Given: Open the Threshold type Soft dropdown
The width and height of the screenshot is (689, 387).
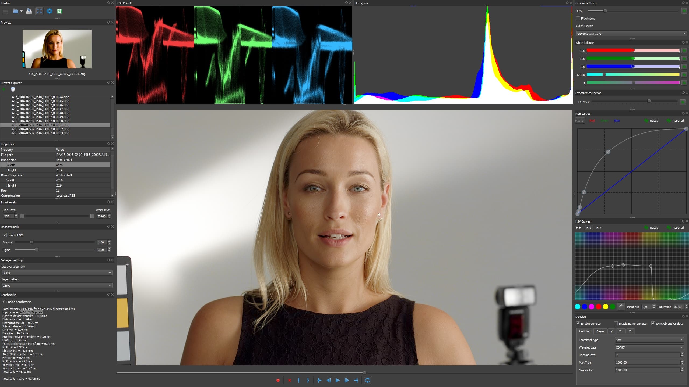Looking at the screenshot, I should [x=649, y=340].
